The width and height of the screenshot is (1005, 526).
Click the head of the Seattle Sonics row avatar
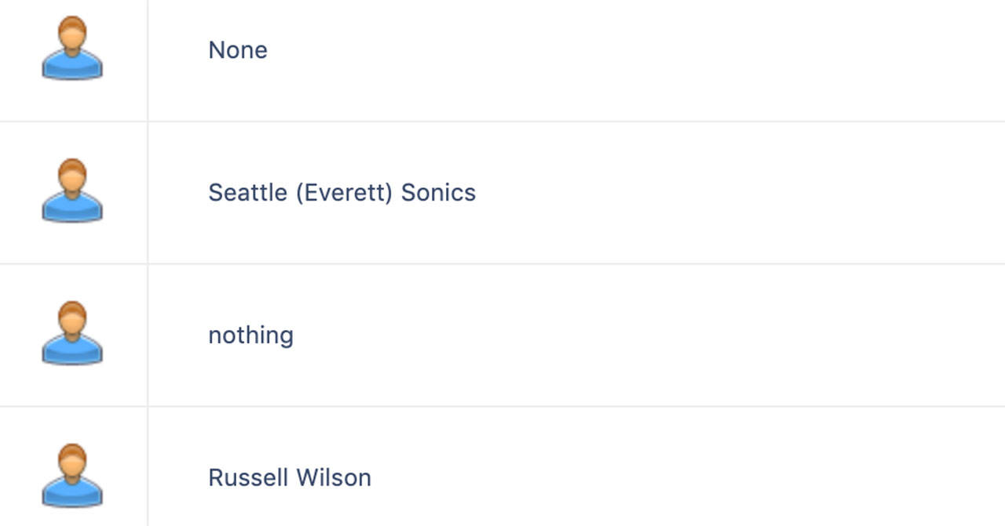pos(72,176)
